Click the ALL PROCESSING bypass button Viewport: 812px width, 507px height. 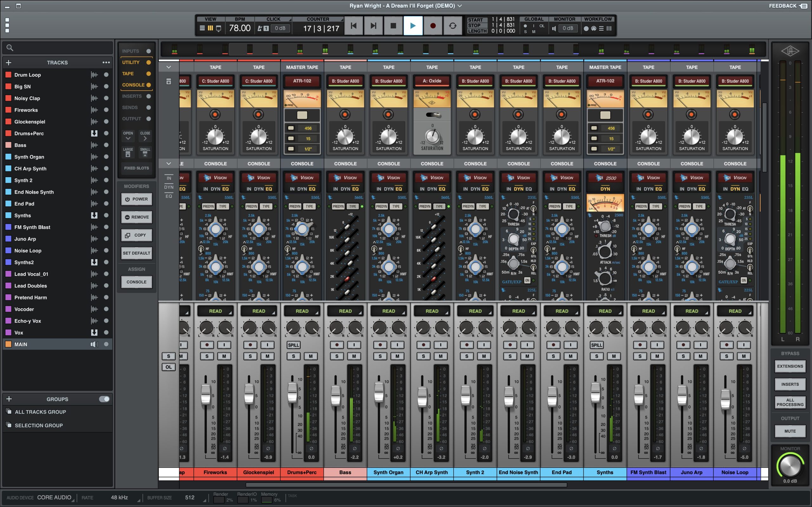pos(790,402)
